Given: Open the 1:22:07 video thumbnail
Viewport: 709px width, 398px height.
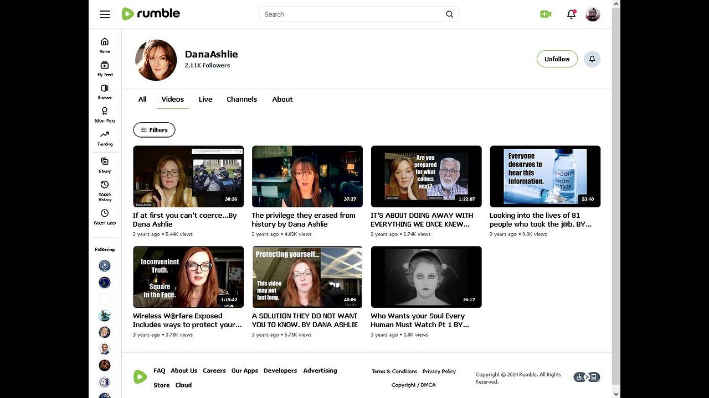Looking at the screenshot, I should point(426,176).
